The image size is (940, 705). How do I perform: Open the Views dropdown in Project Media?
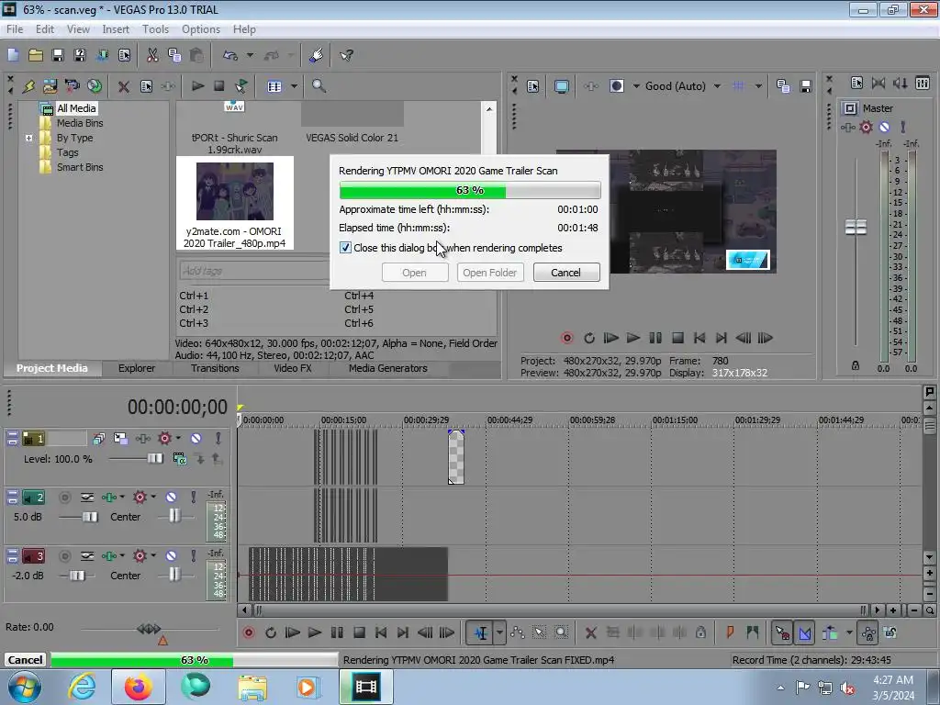pos(294,86)
